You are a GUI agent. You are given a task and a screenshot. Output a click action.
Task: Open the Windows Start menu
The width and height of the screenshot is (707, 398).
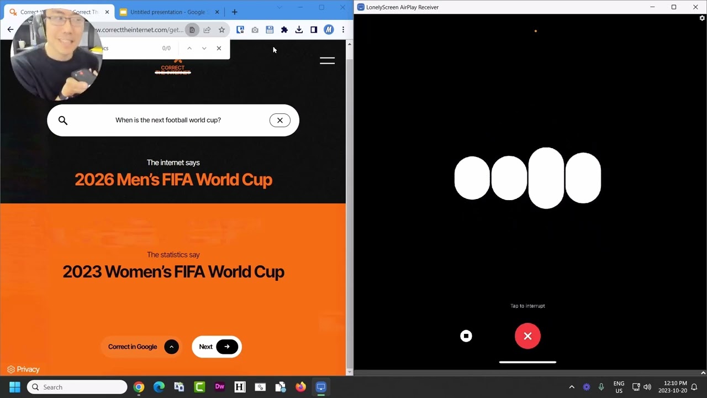coord(15,387)
